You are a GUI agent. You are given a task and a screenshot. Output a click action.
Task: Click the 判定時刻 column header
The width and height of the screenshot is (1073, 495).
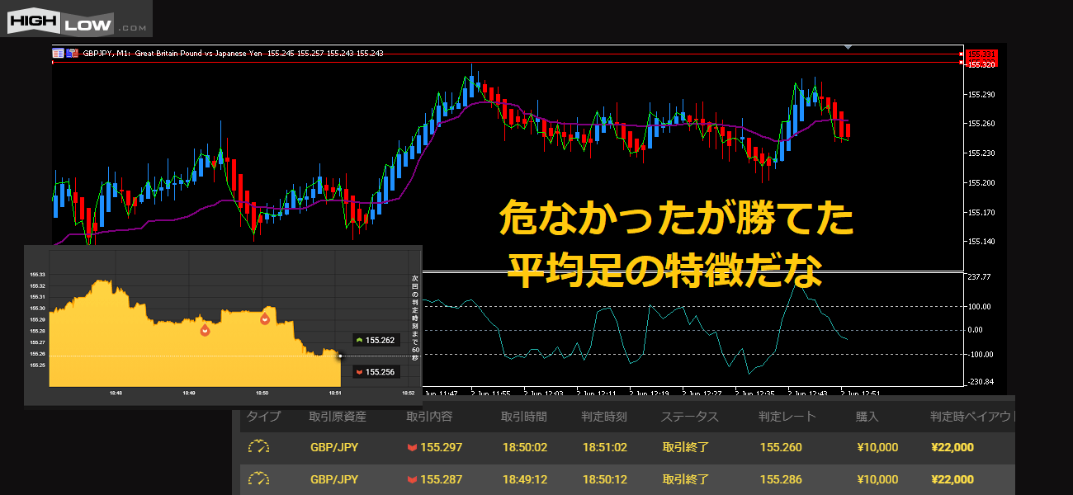pyautogui.click(x=604, y=417)
